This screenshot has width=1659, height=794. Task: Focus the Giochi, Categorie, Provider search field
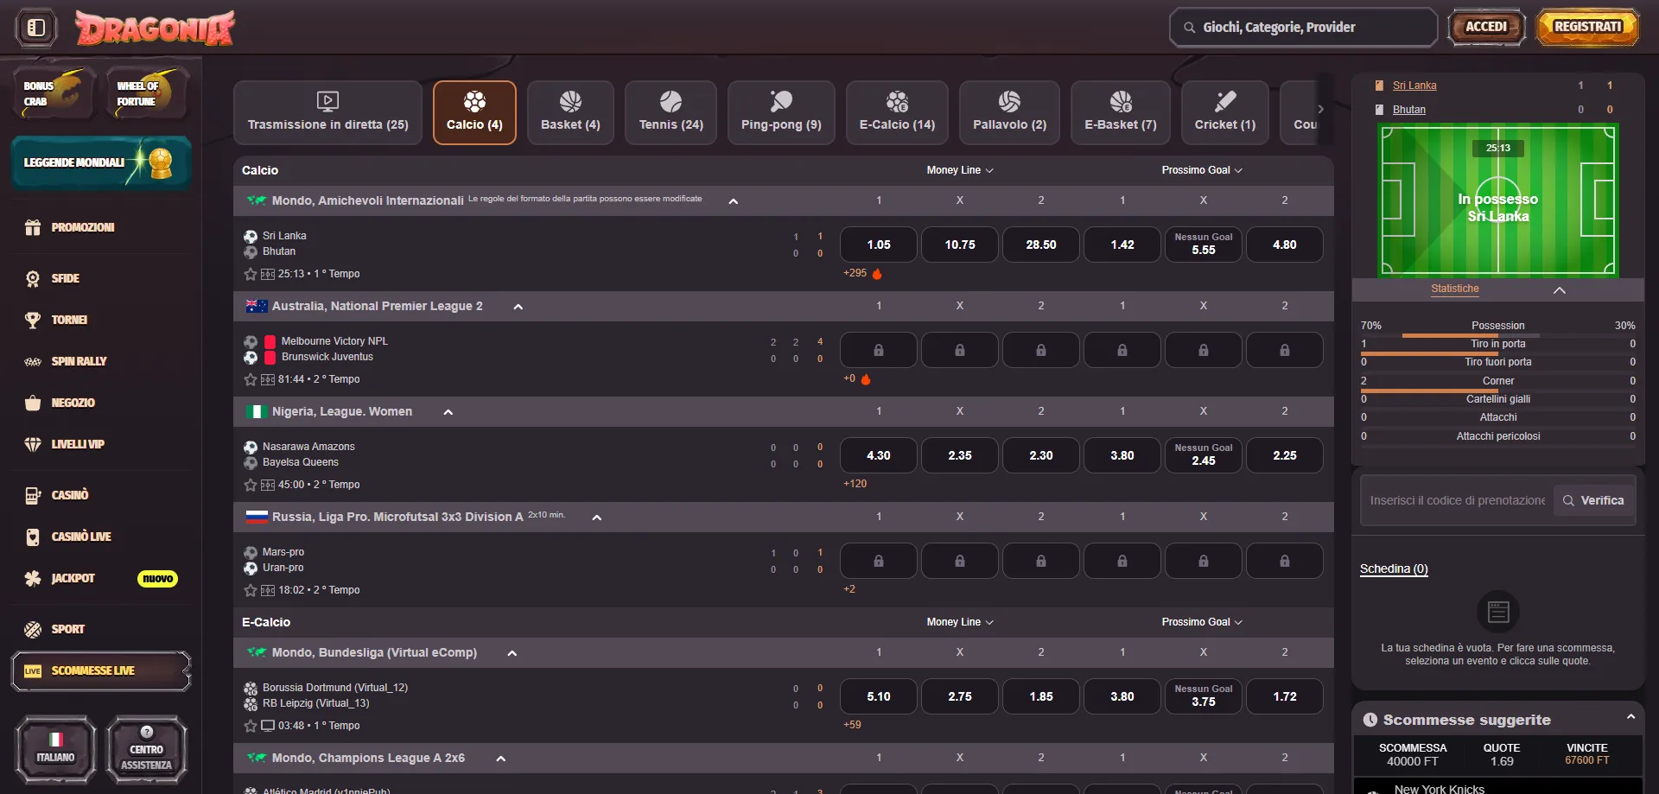[x=1303, y=28]
